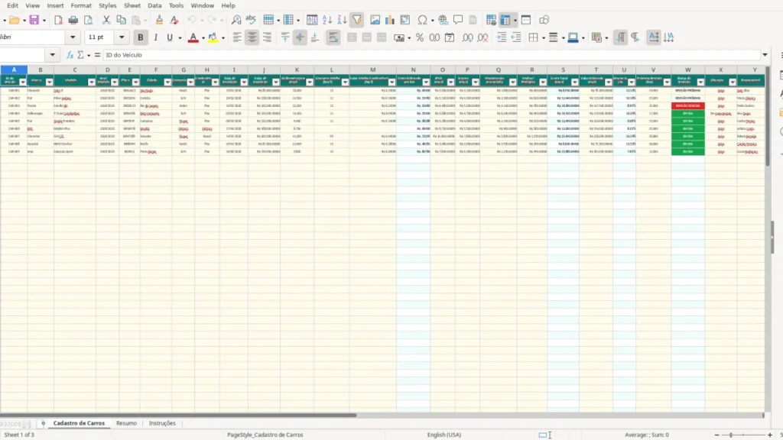Increase cell indent
The width and height of the screenshot is (783, 440).
click(502, 37)
